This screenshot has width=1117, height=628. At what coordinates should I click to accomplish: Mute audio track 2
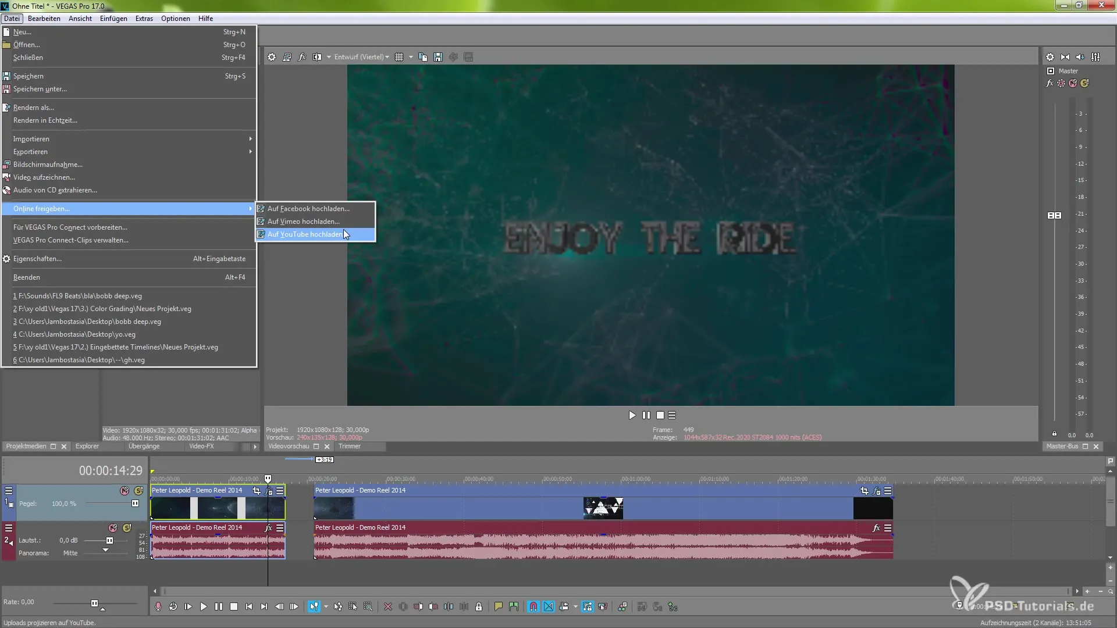click(x=113, y=528)
